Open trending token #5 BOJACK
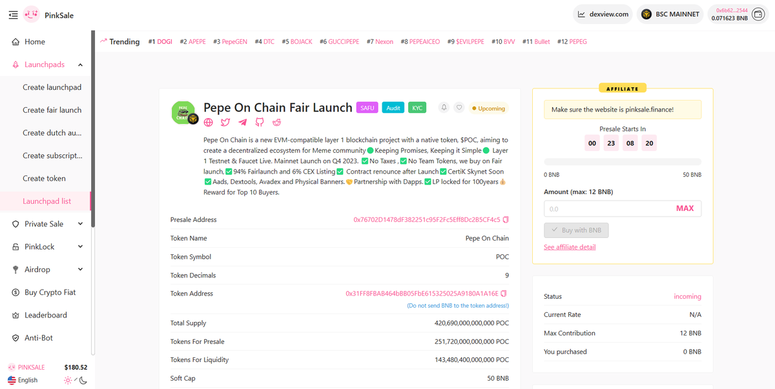The width and height of the screenshot is (775, 389). [297, 41]
